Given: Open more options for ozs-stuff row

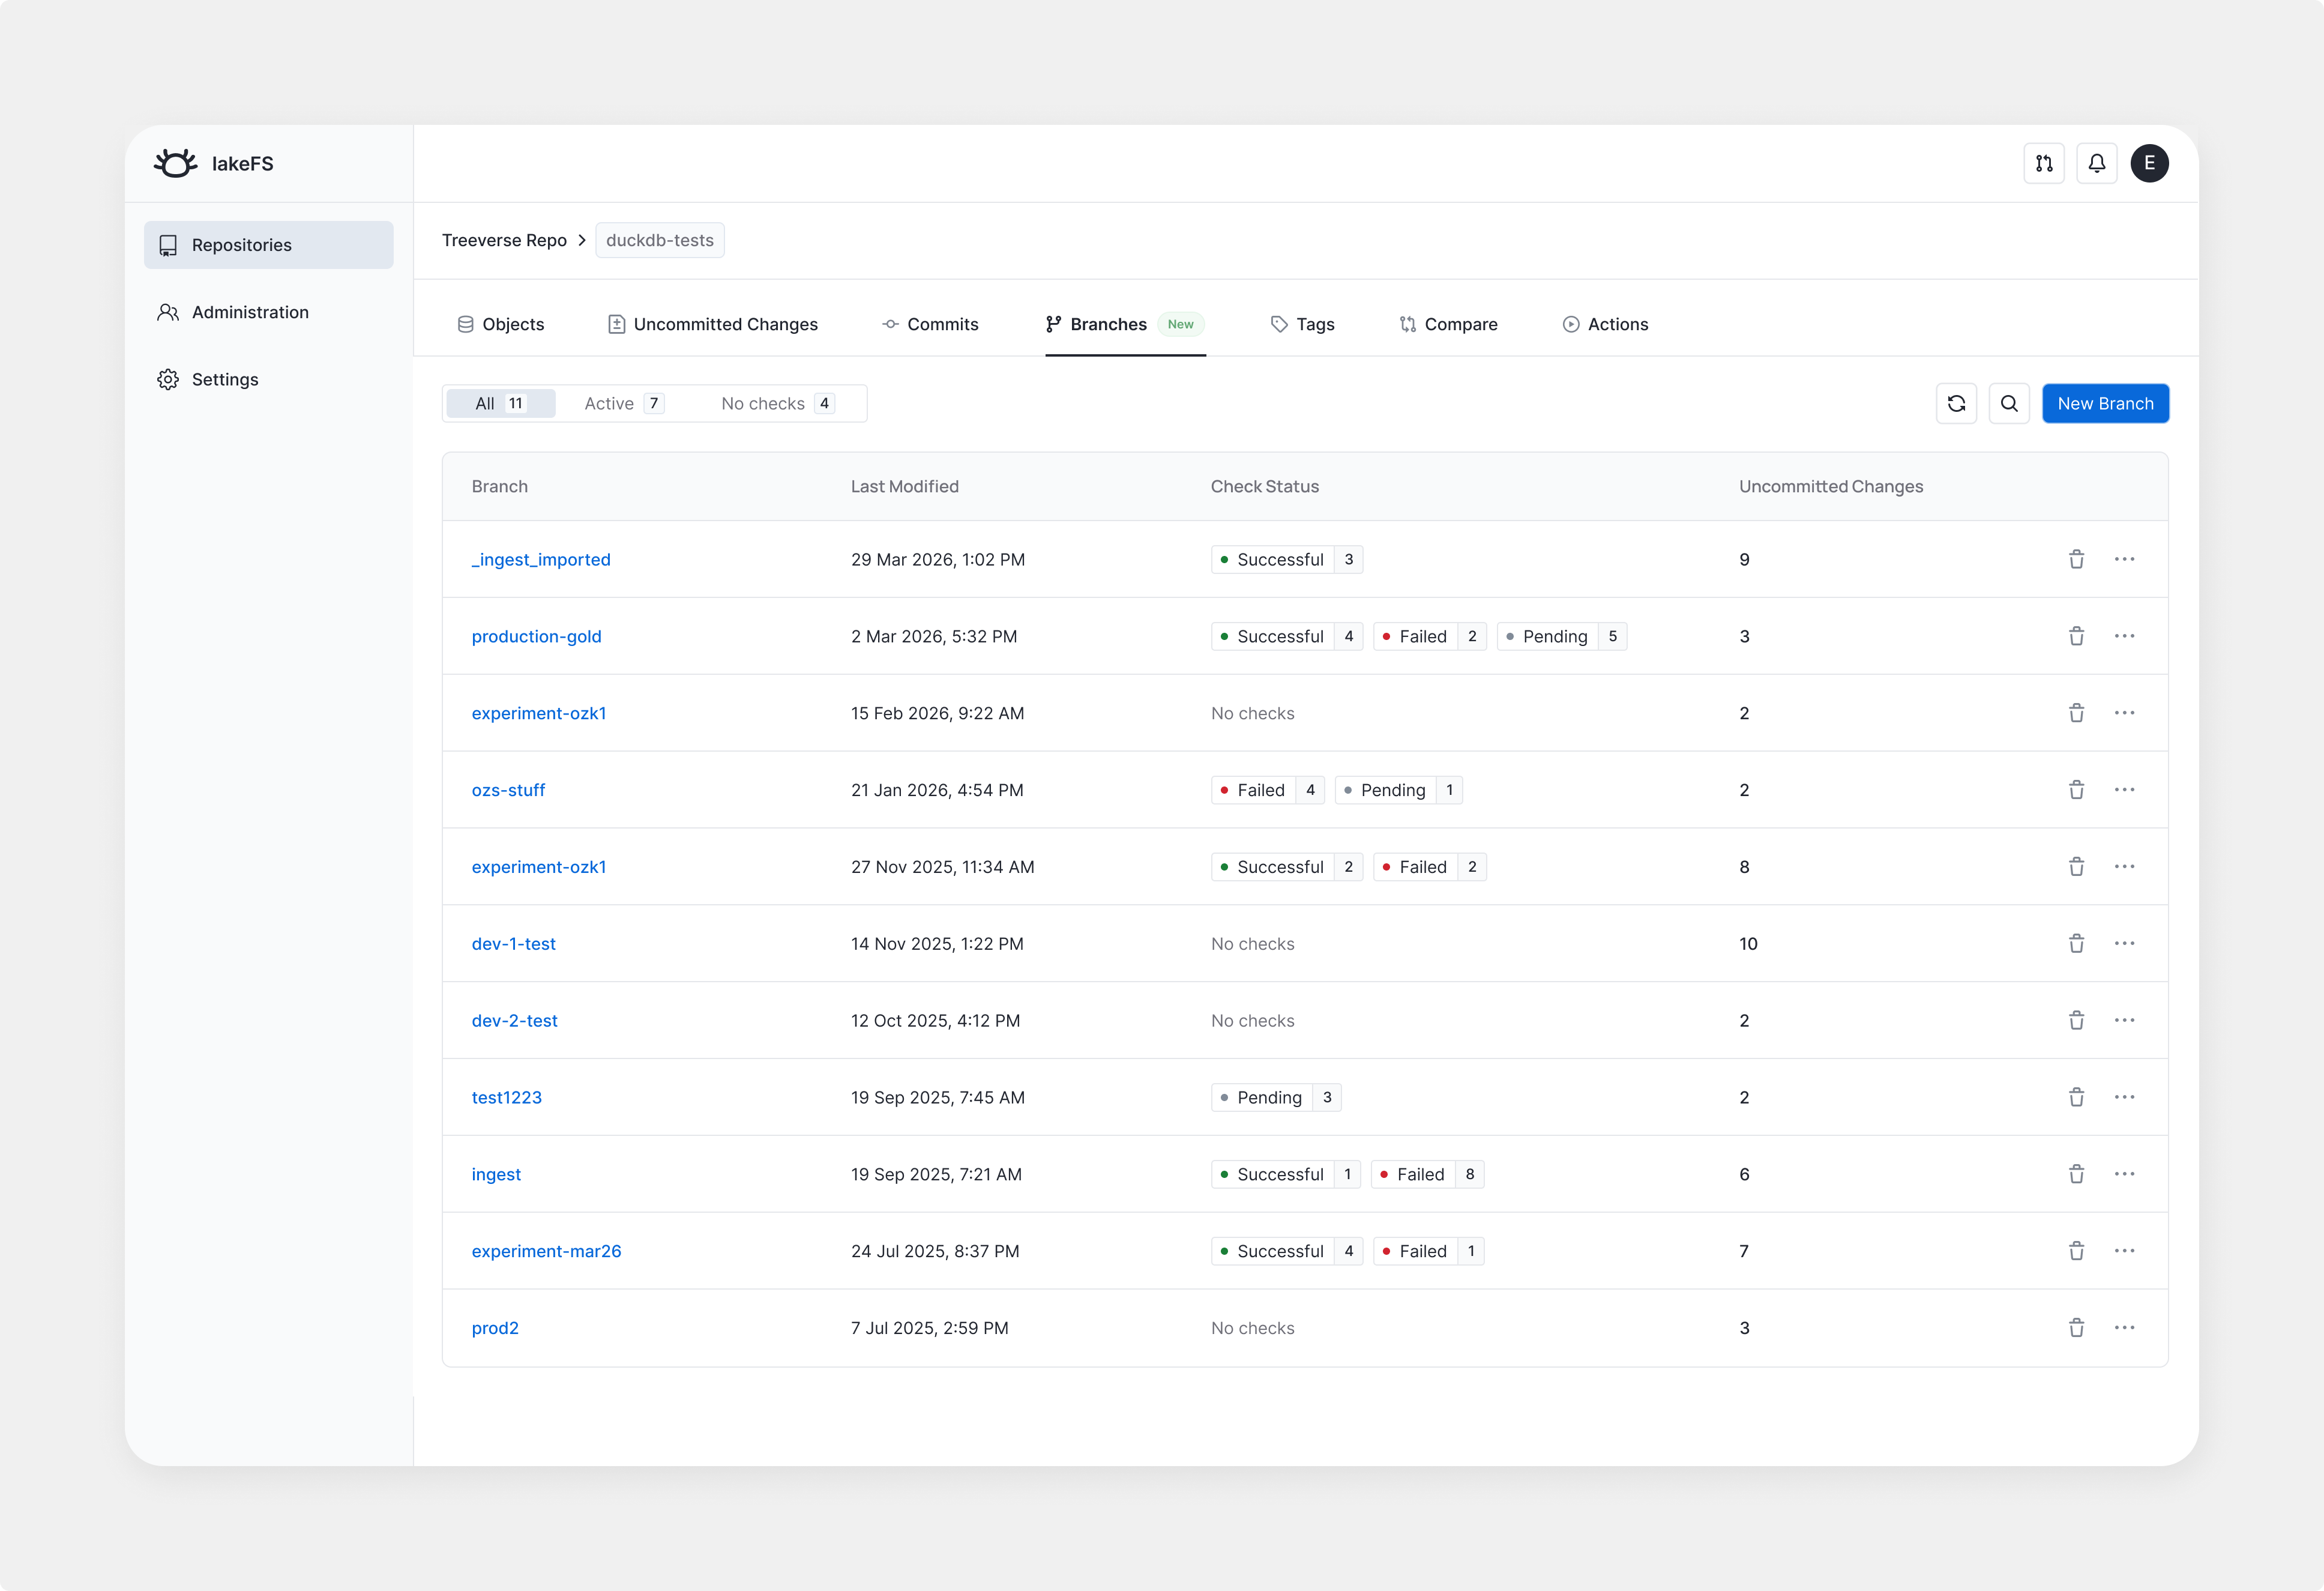Looking at the screenshot, I should pos(2125,790).
